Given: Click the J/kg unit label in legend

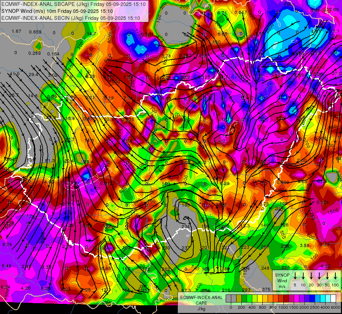Looking at the screenshot, I should click(202, 309).
